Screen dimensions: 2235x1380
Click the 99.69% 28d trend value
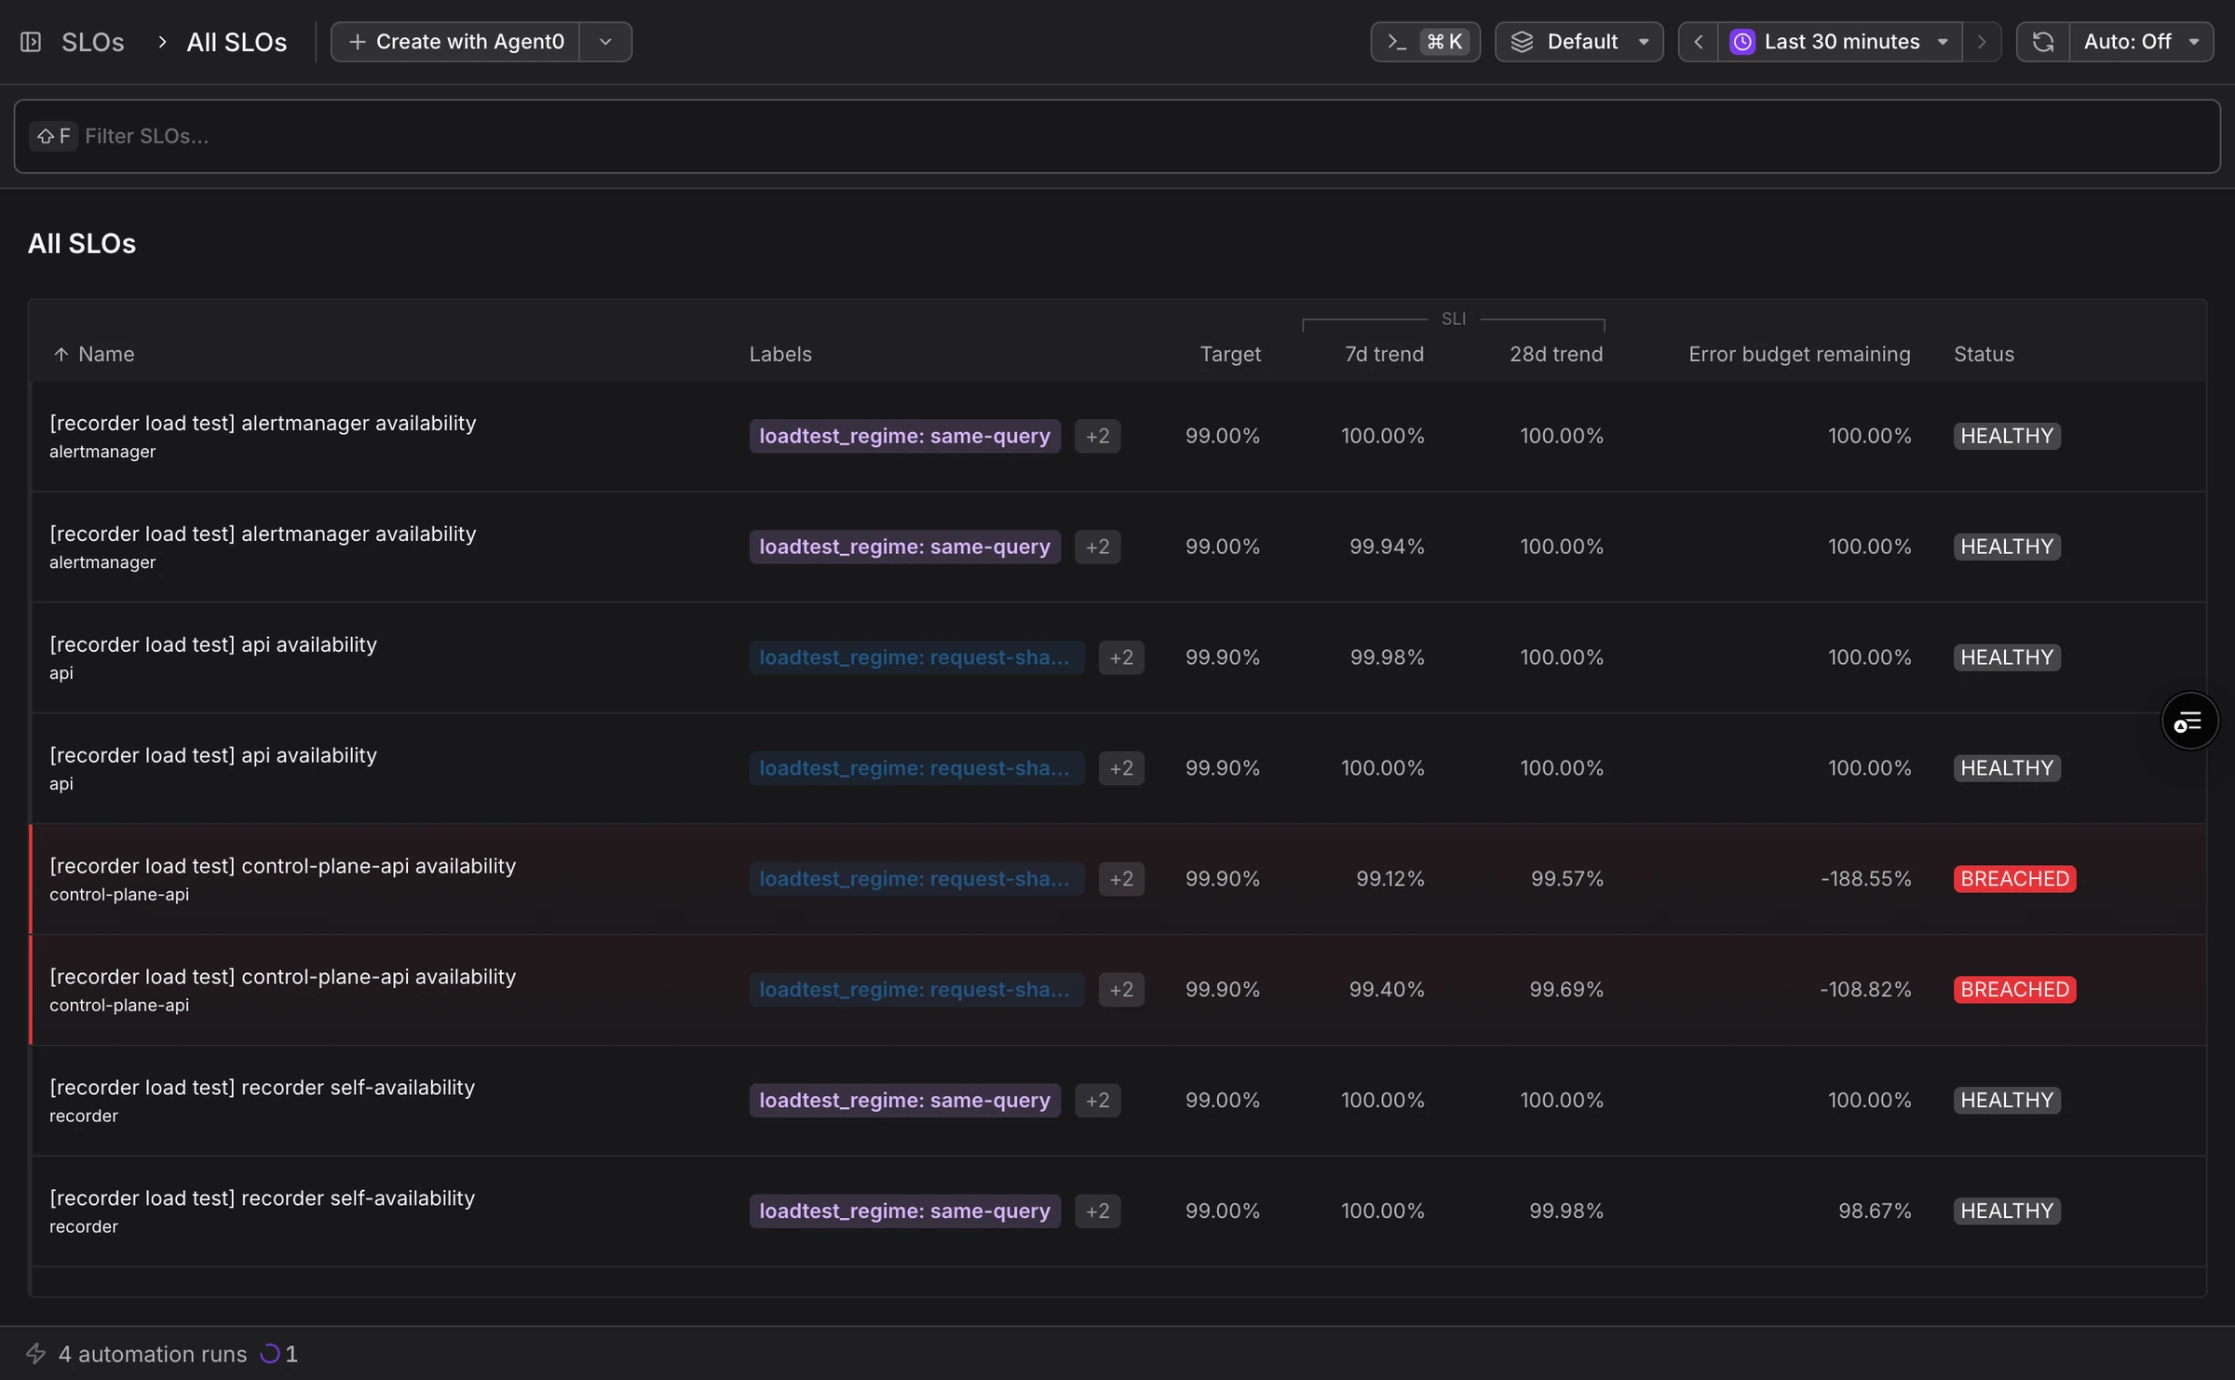1566,990
